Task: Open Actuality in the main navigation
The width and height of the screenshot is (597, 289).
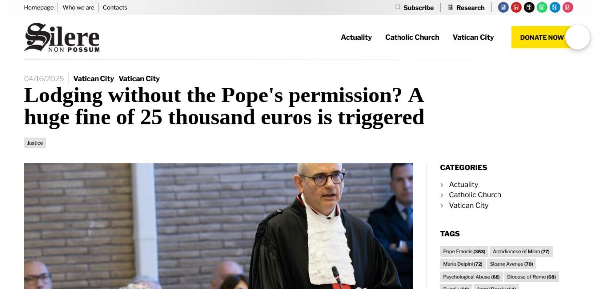Action: [x=356, y=37]
